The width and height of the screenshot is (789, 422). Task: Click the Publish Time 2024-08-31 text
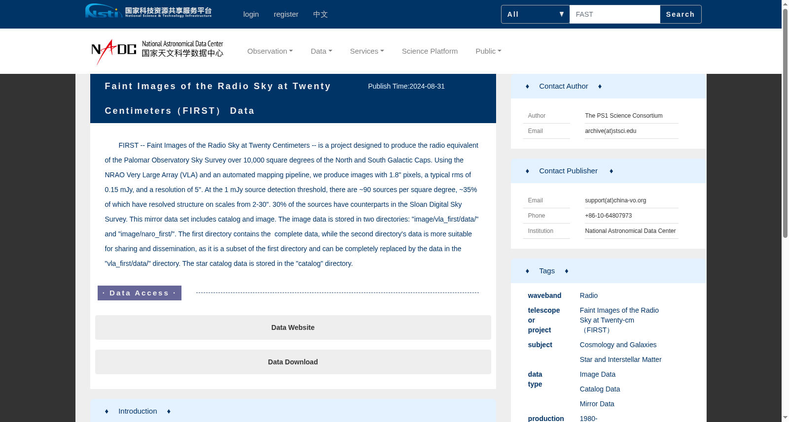406,86
